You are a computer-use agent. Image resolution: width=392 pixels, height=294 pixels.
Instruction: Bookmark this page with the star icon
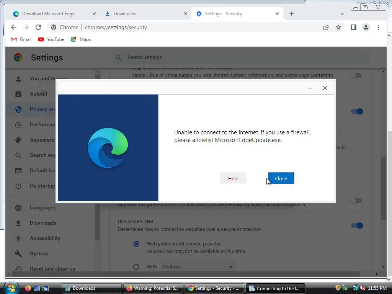tap(338, 27)
